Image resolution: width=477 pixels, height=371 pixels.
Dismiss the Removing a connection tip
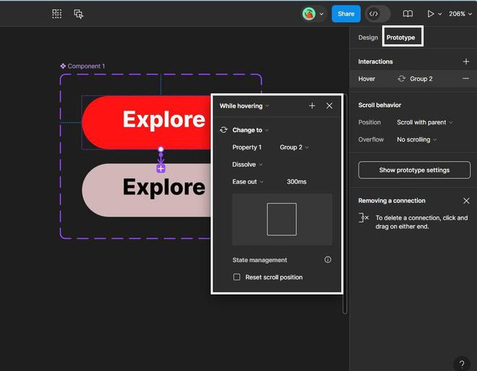(x=466, y=201)
